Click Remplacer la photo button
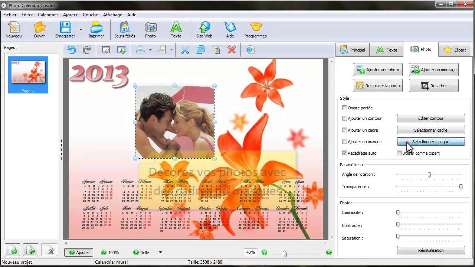This screenshot has width=475, height=267. coord(378,86)
